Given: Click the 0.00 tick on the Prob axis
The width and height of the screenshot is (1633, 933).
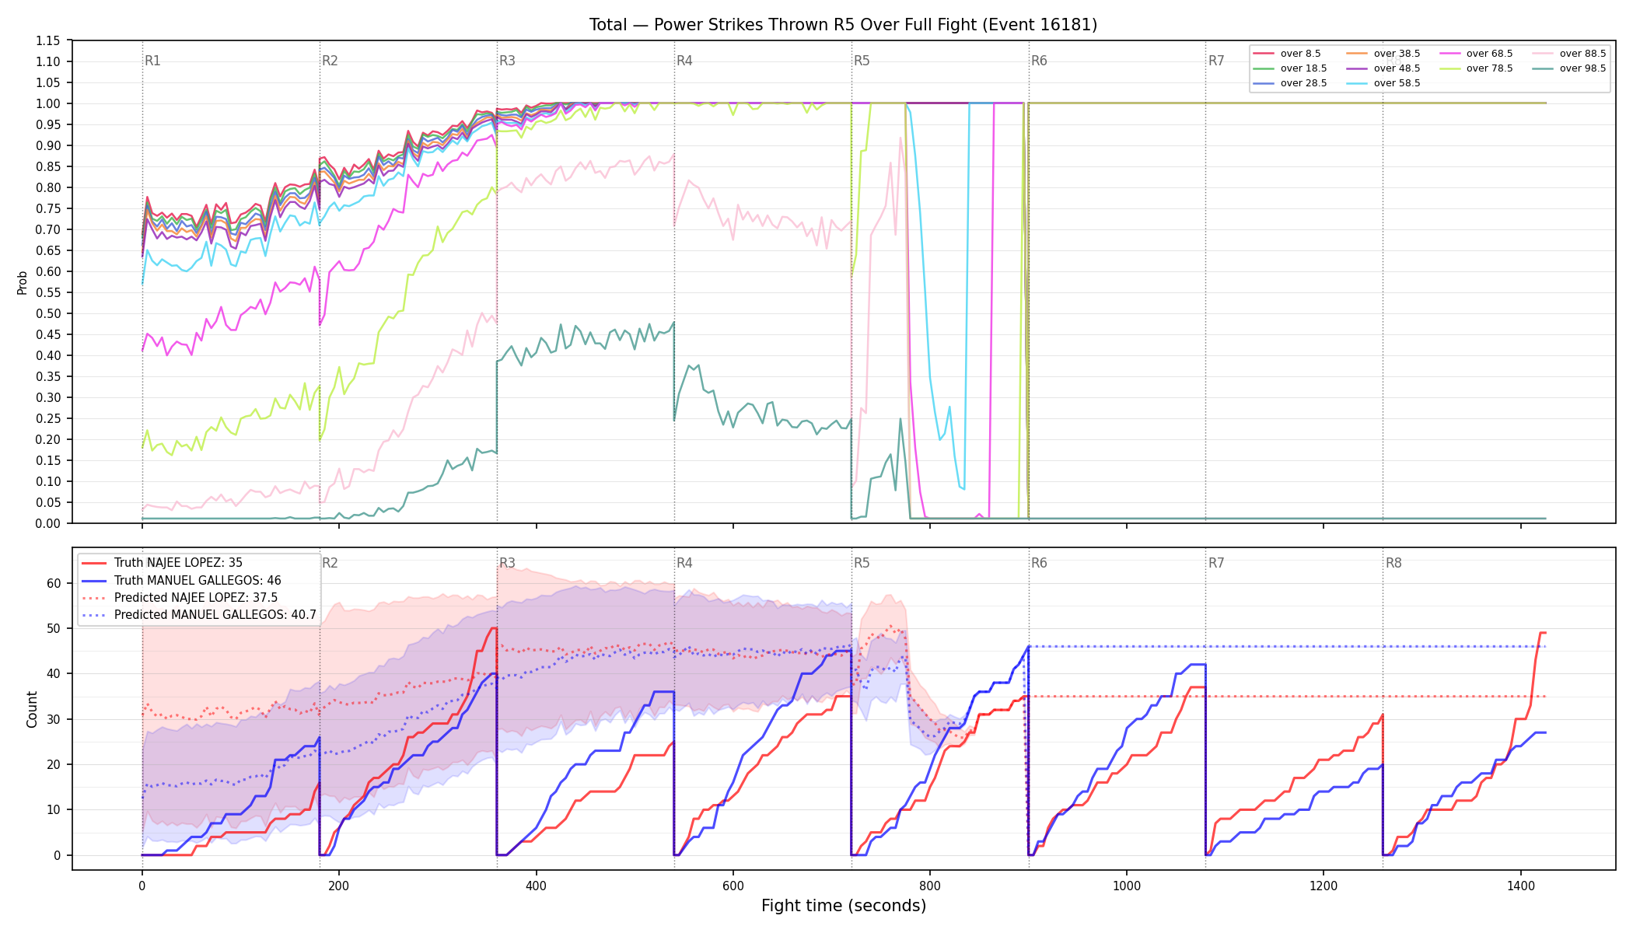Looking at the screenshot, I should (48, 523).
